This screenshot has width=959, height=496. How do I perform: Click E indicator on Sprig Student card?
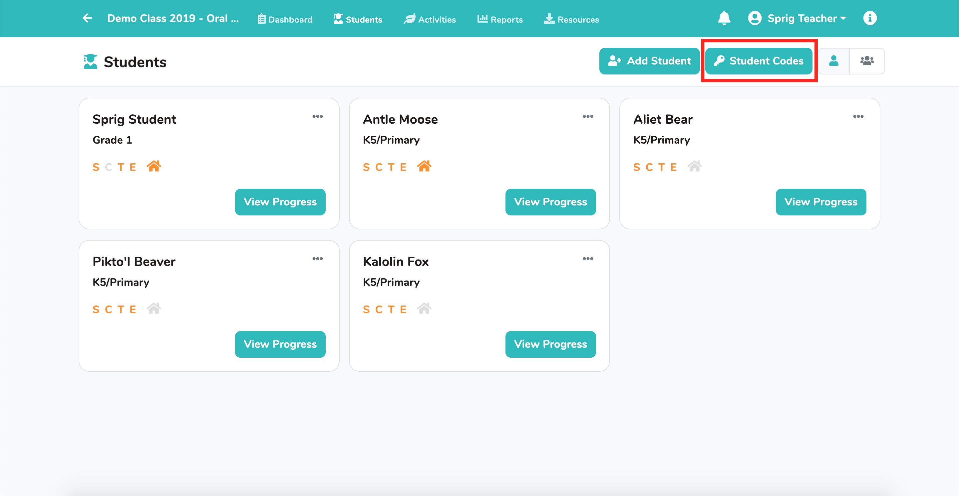(133, 167)
